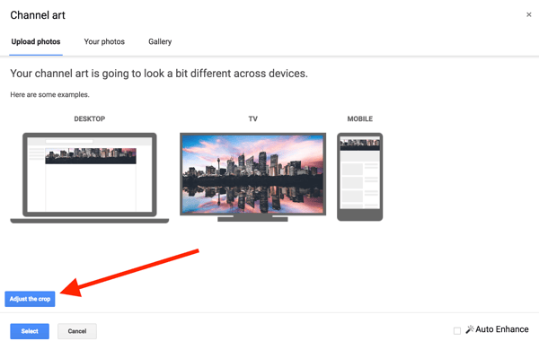Screen dimensions: 539x350
Task: Open the Your photos tab
Action: tap(104, 41)
